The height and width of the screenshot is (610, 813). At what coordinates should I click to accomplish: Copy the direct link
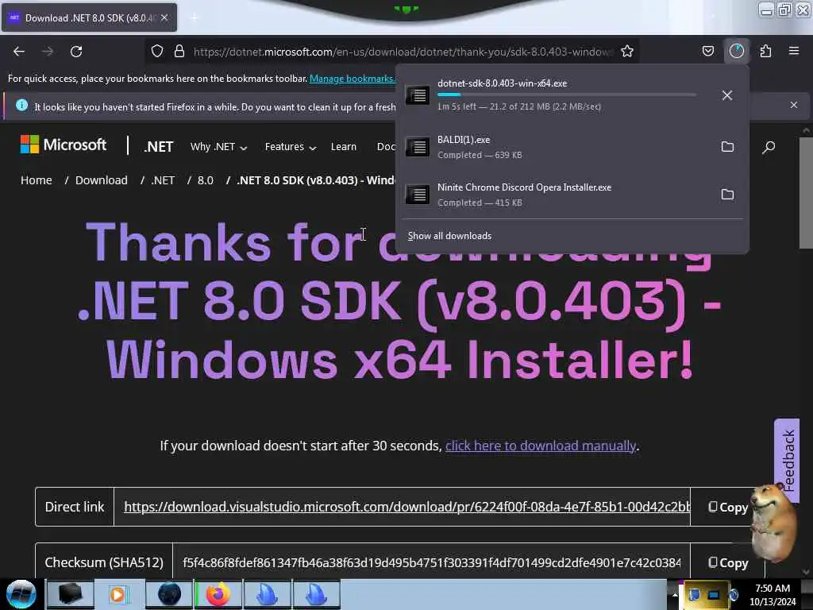pyautogui.click(x=728, y=508)
